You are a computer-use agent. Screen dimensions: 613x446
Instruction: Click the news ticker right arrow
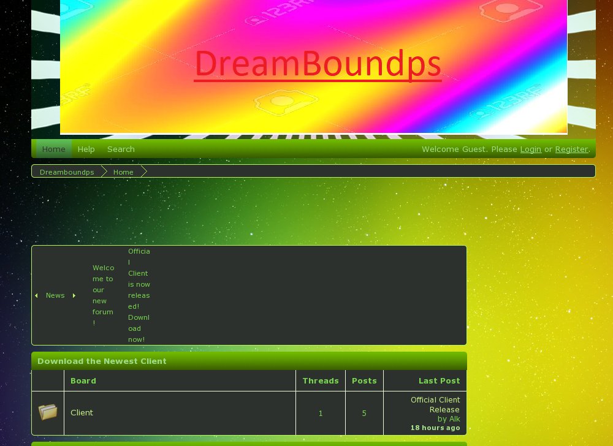tap(74, 295)
